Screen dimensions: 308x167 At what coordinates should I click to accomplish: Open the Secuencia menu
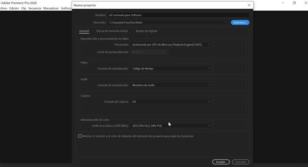coord(35,8)
